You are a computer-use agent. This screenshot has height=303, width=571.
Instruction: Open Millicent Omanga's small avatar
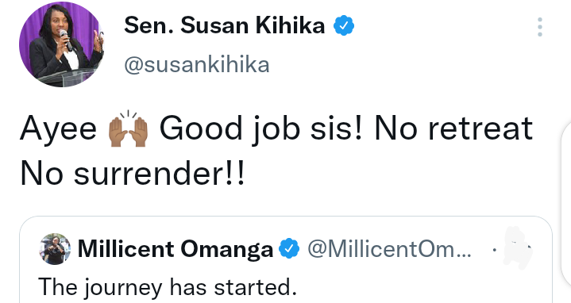(55, 249)
